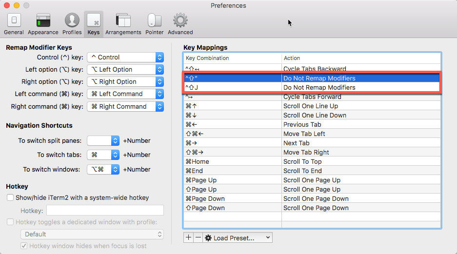Open the Left option key dropdown
Image resolution: width=457 pixels, height=254 pixels.
pos(125,69)
